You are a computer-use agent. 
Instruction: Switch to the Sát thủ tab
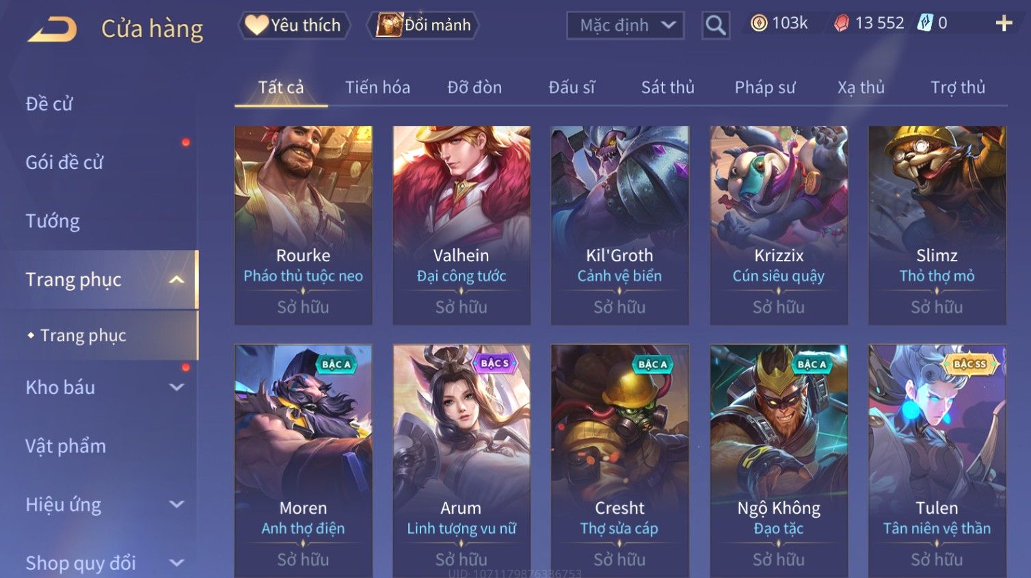(667, 88)
